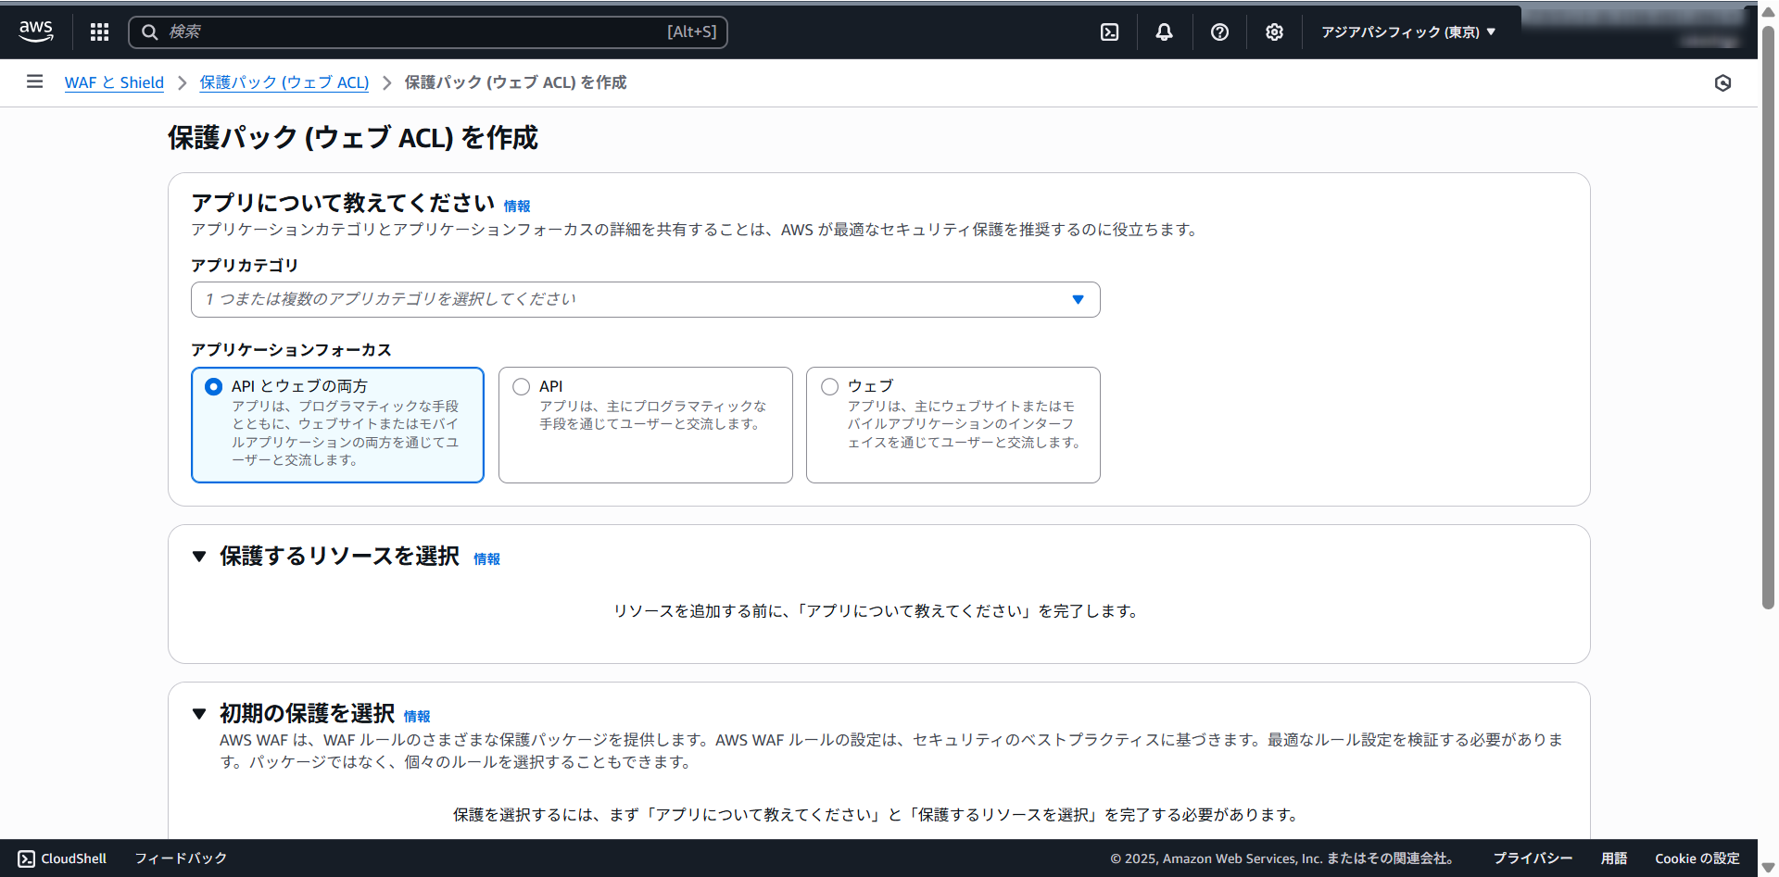Open the settings gear icon

[1274, 32]
